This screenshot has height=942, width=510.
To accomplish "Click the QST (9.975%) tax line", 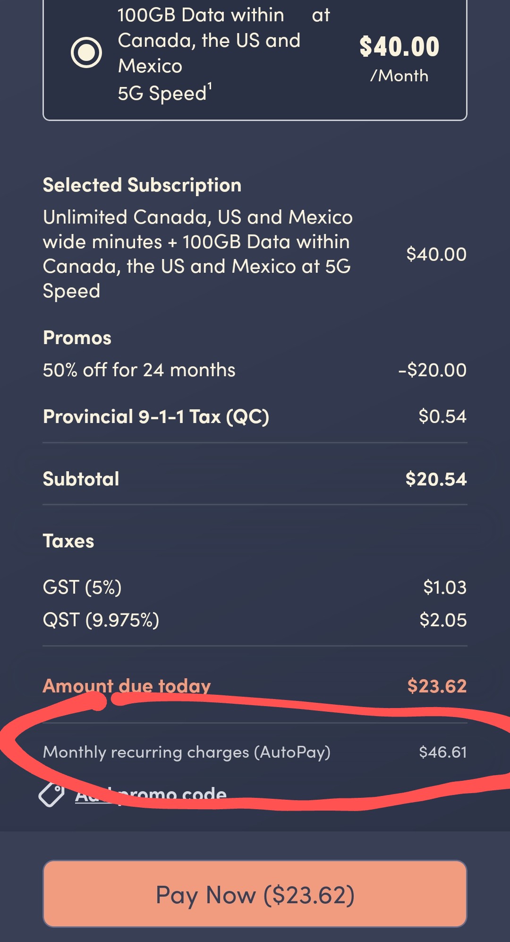I will pos(101,620).
